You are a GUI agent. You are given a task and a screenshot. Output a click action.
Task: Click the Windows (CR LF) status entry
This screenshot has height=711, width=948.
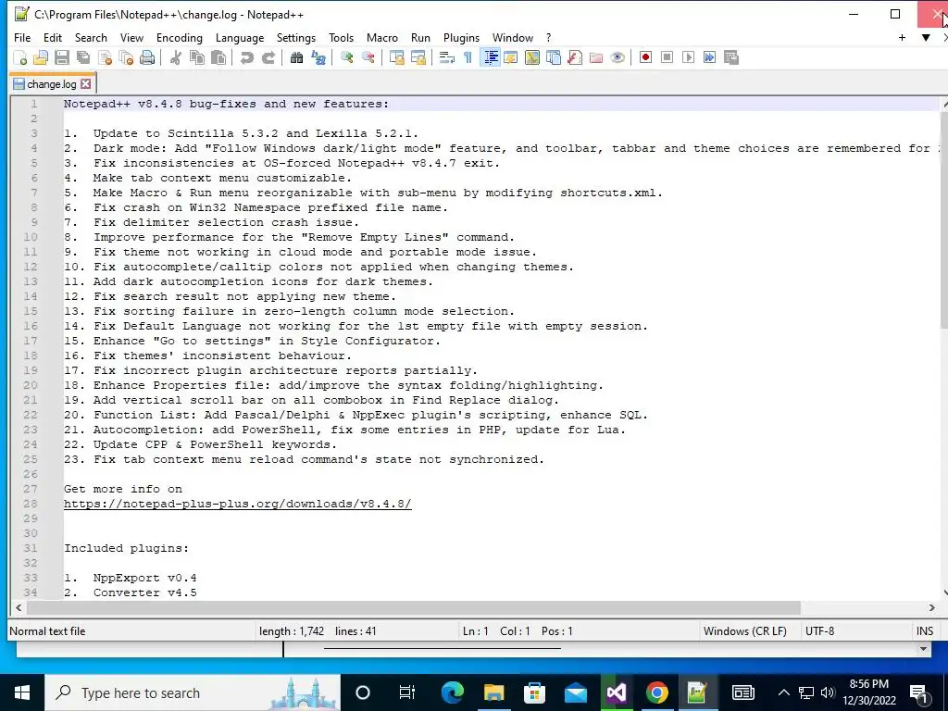pos(745,631)
